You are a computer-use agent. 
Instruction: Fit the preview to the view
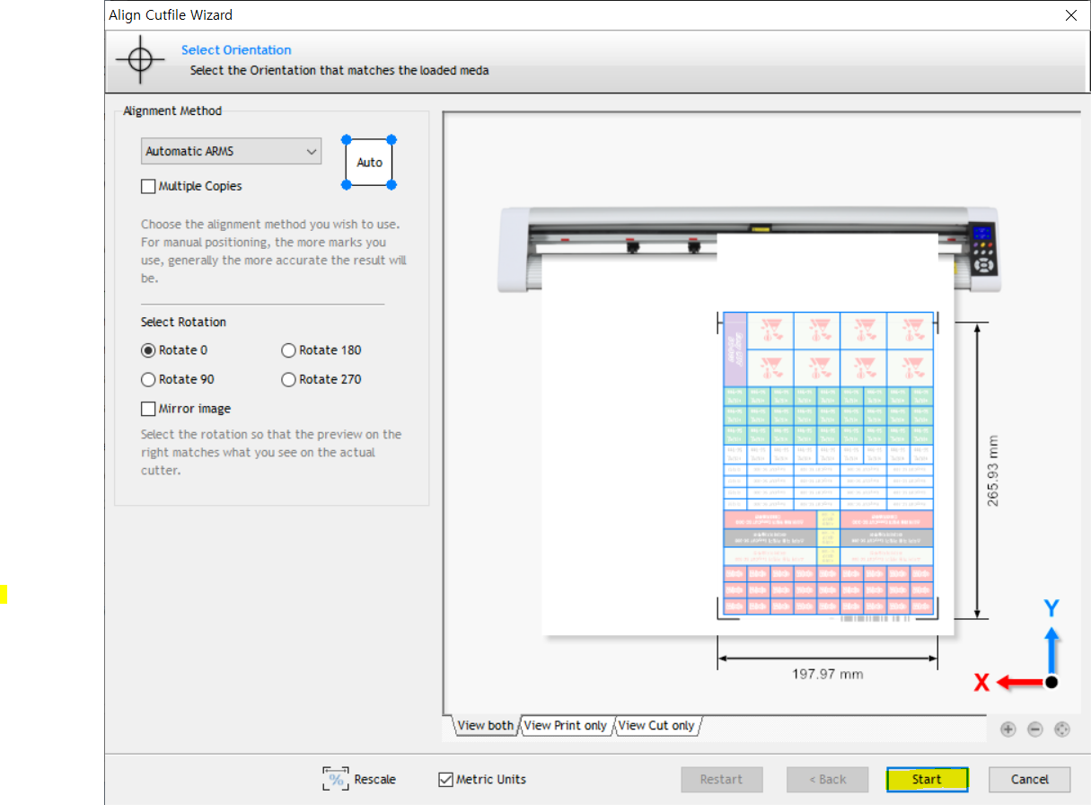[x=1062, y=730]
